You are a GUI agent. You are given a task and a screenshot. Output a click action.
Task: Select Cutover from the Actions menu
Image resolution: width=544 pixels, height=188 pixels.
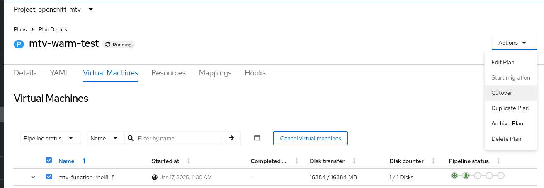coord(502,93)
